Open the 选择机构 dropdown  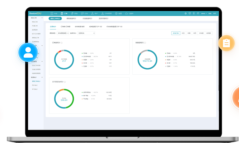[x=86, y=33]
